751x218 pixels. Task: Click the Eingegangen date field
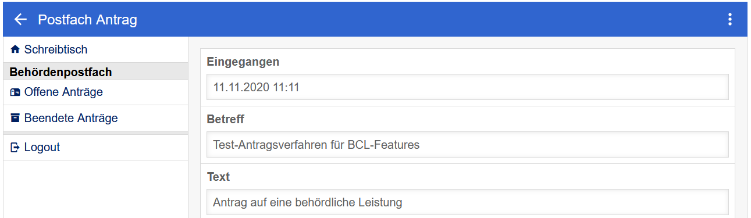[x=467, y=87]
